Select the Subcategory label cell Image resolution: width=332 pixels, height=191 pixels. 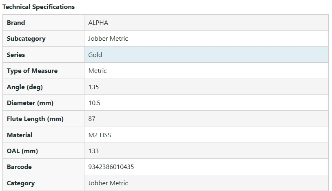(x=26, y=39)
